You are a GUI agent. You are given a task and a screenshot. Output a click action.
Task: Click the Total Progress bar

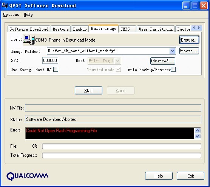pos(122,155)
